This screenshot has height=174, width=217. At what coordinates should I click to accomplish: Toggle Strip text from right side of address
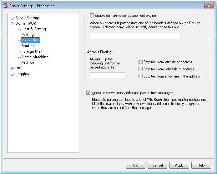point(141,69)
